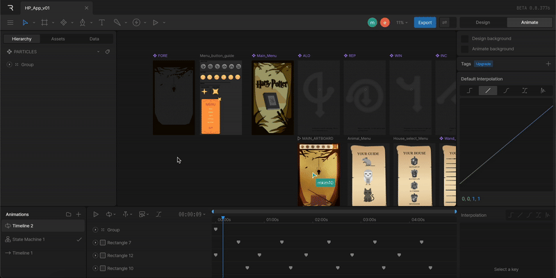This screenshot has height=278, width=556.
Task: Click the work area end handle
Action: point(456,211)
